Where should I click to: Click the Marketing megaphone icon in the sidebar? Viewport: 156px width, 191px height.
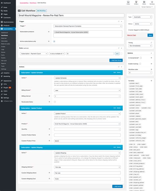tap(2, 76)
